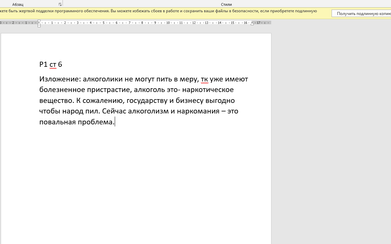Click the Абзац group label
Viewport: 391px width, 244px height.
click(18, 4)
